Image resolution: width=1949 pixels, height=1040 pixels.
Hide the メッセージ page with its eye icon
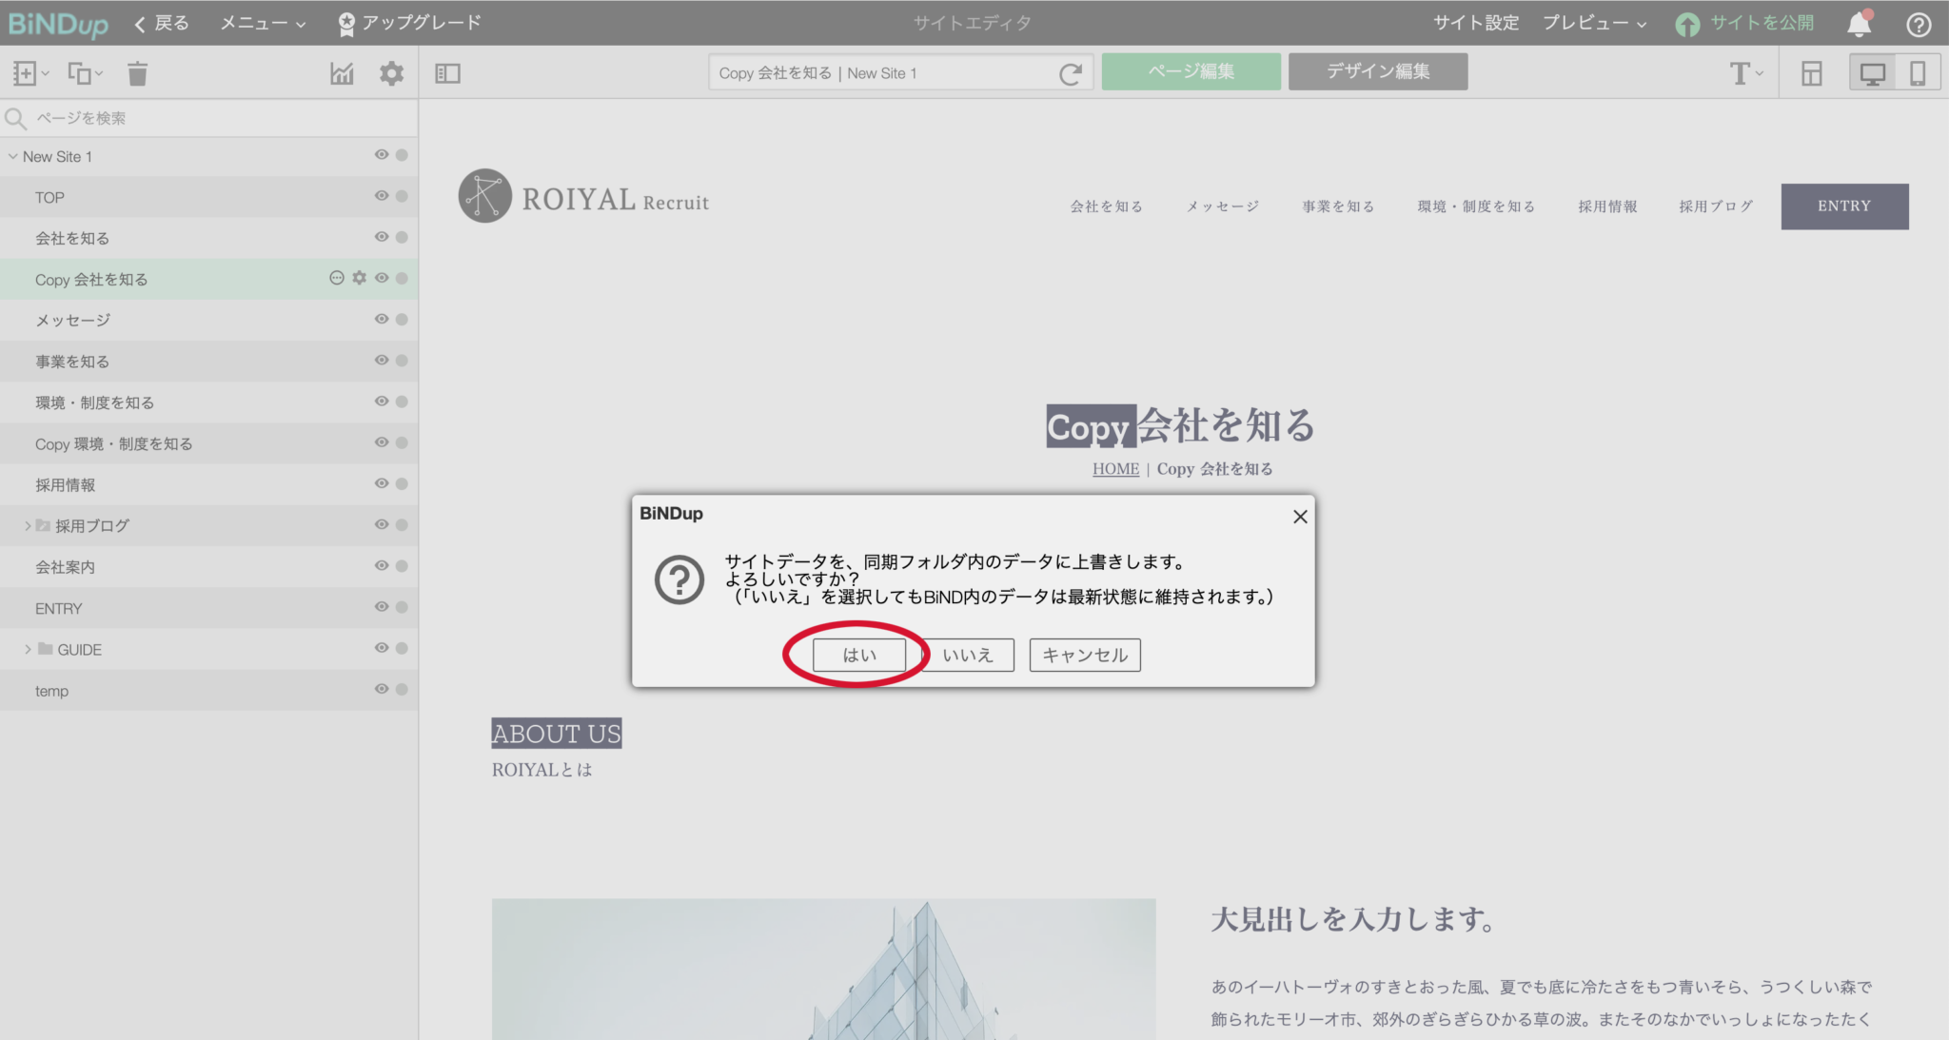coord(382,319)
